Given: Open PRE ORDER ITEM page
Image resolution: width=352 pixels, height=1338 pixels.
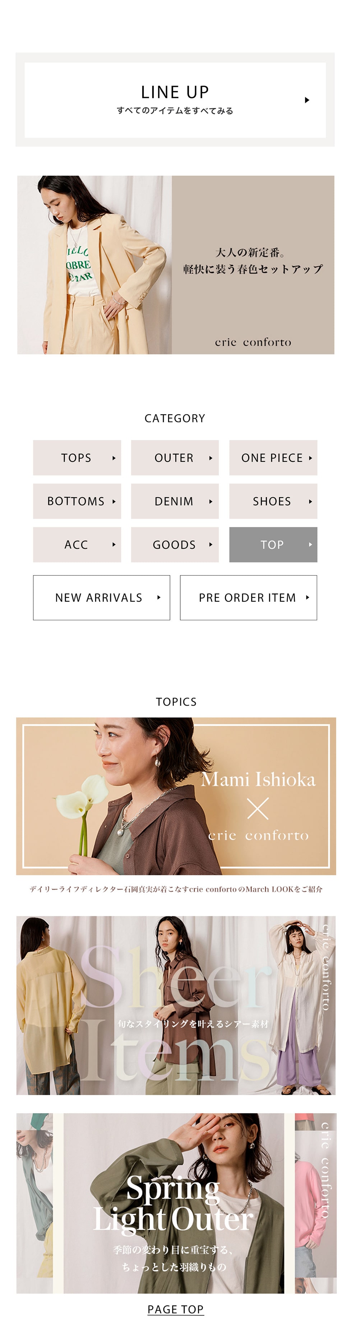Looking at the screenshot, I should (x=248, y=597).
